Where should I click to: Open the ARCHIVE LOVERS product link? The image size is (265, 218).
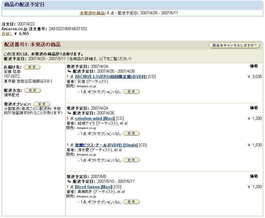click(111, 77)
